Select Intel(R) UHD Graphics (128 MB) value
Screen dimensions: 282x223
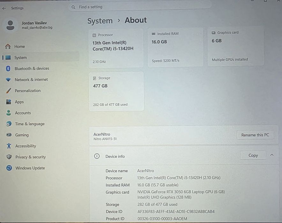(164, 197)
